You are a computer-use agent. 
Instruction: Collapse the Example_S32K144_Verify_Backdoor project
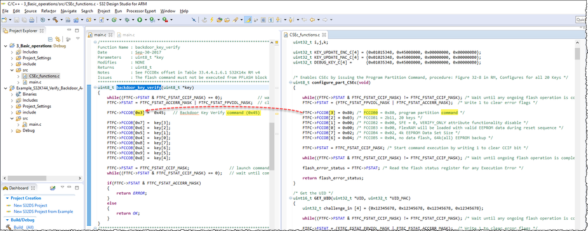tap(5, 88)
